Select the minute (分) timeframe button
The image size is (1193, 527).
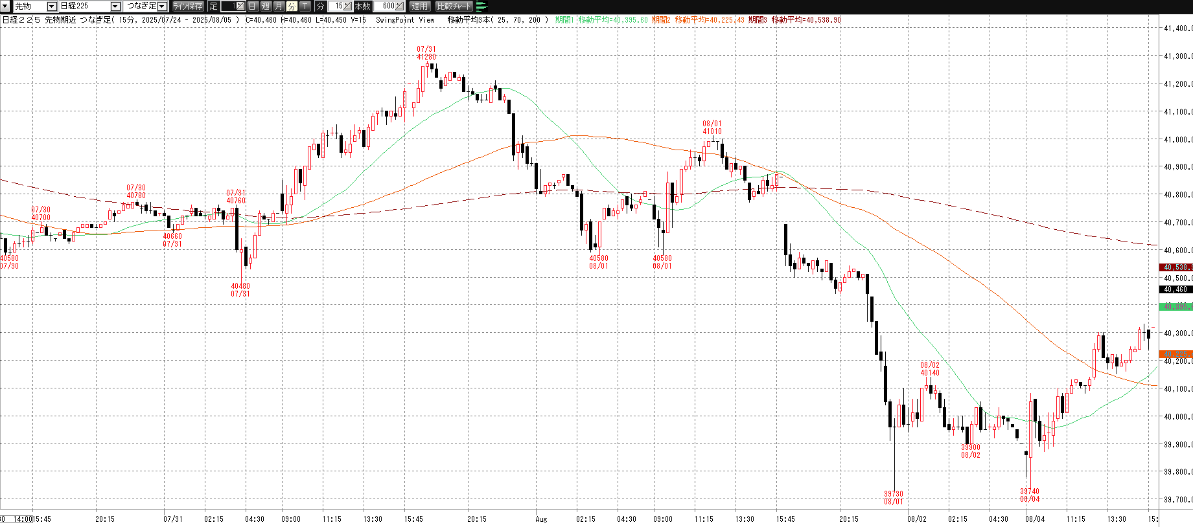[x=292, y=6]
